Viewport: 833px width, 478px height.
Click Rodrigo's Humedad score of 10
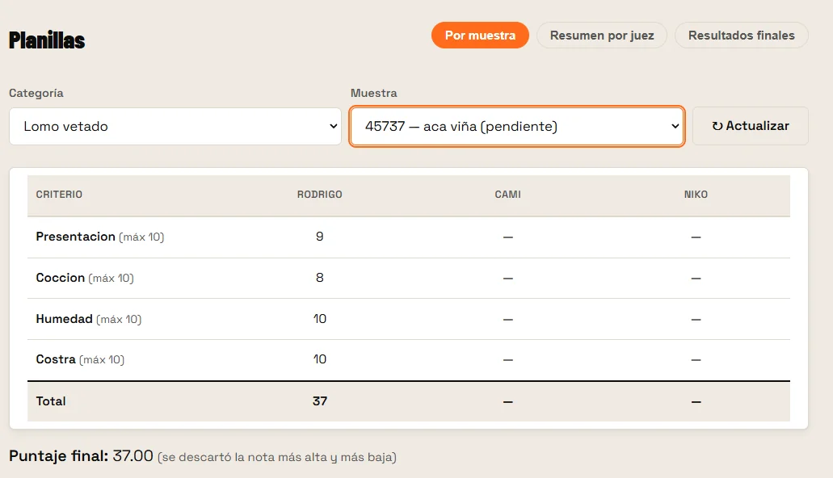(x=319, y=319)
